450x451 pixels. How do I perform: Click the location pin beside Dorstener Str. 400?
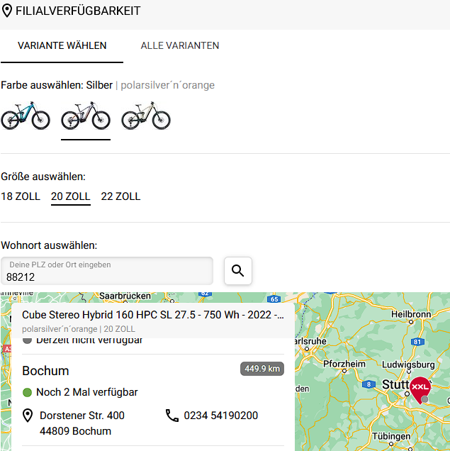(x=28, y=416)
